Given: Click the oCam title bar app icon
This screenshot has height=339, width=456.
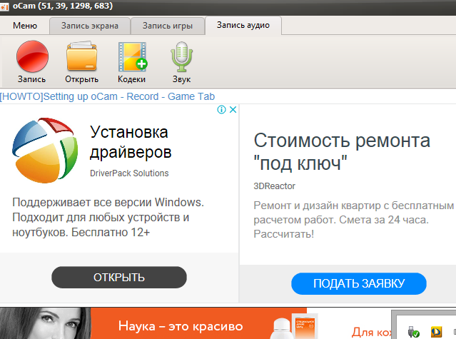Looking at the screenshot, I should 5,6.
